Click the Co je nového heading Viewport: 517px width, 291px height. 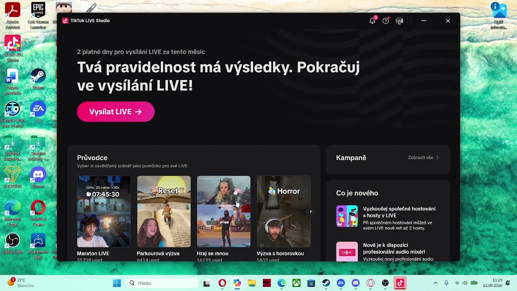coord(357,193)
